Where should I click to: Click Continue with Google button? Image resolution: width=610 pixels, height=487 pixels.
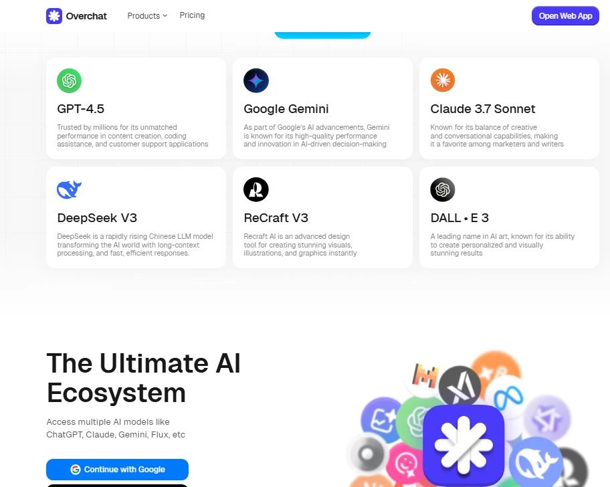coord(117,470)
